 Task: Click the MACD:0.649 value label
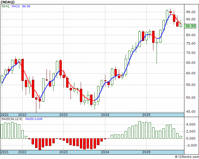[x=34, y=119]
